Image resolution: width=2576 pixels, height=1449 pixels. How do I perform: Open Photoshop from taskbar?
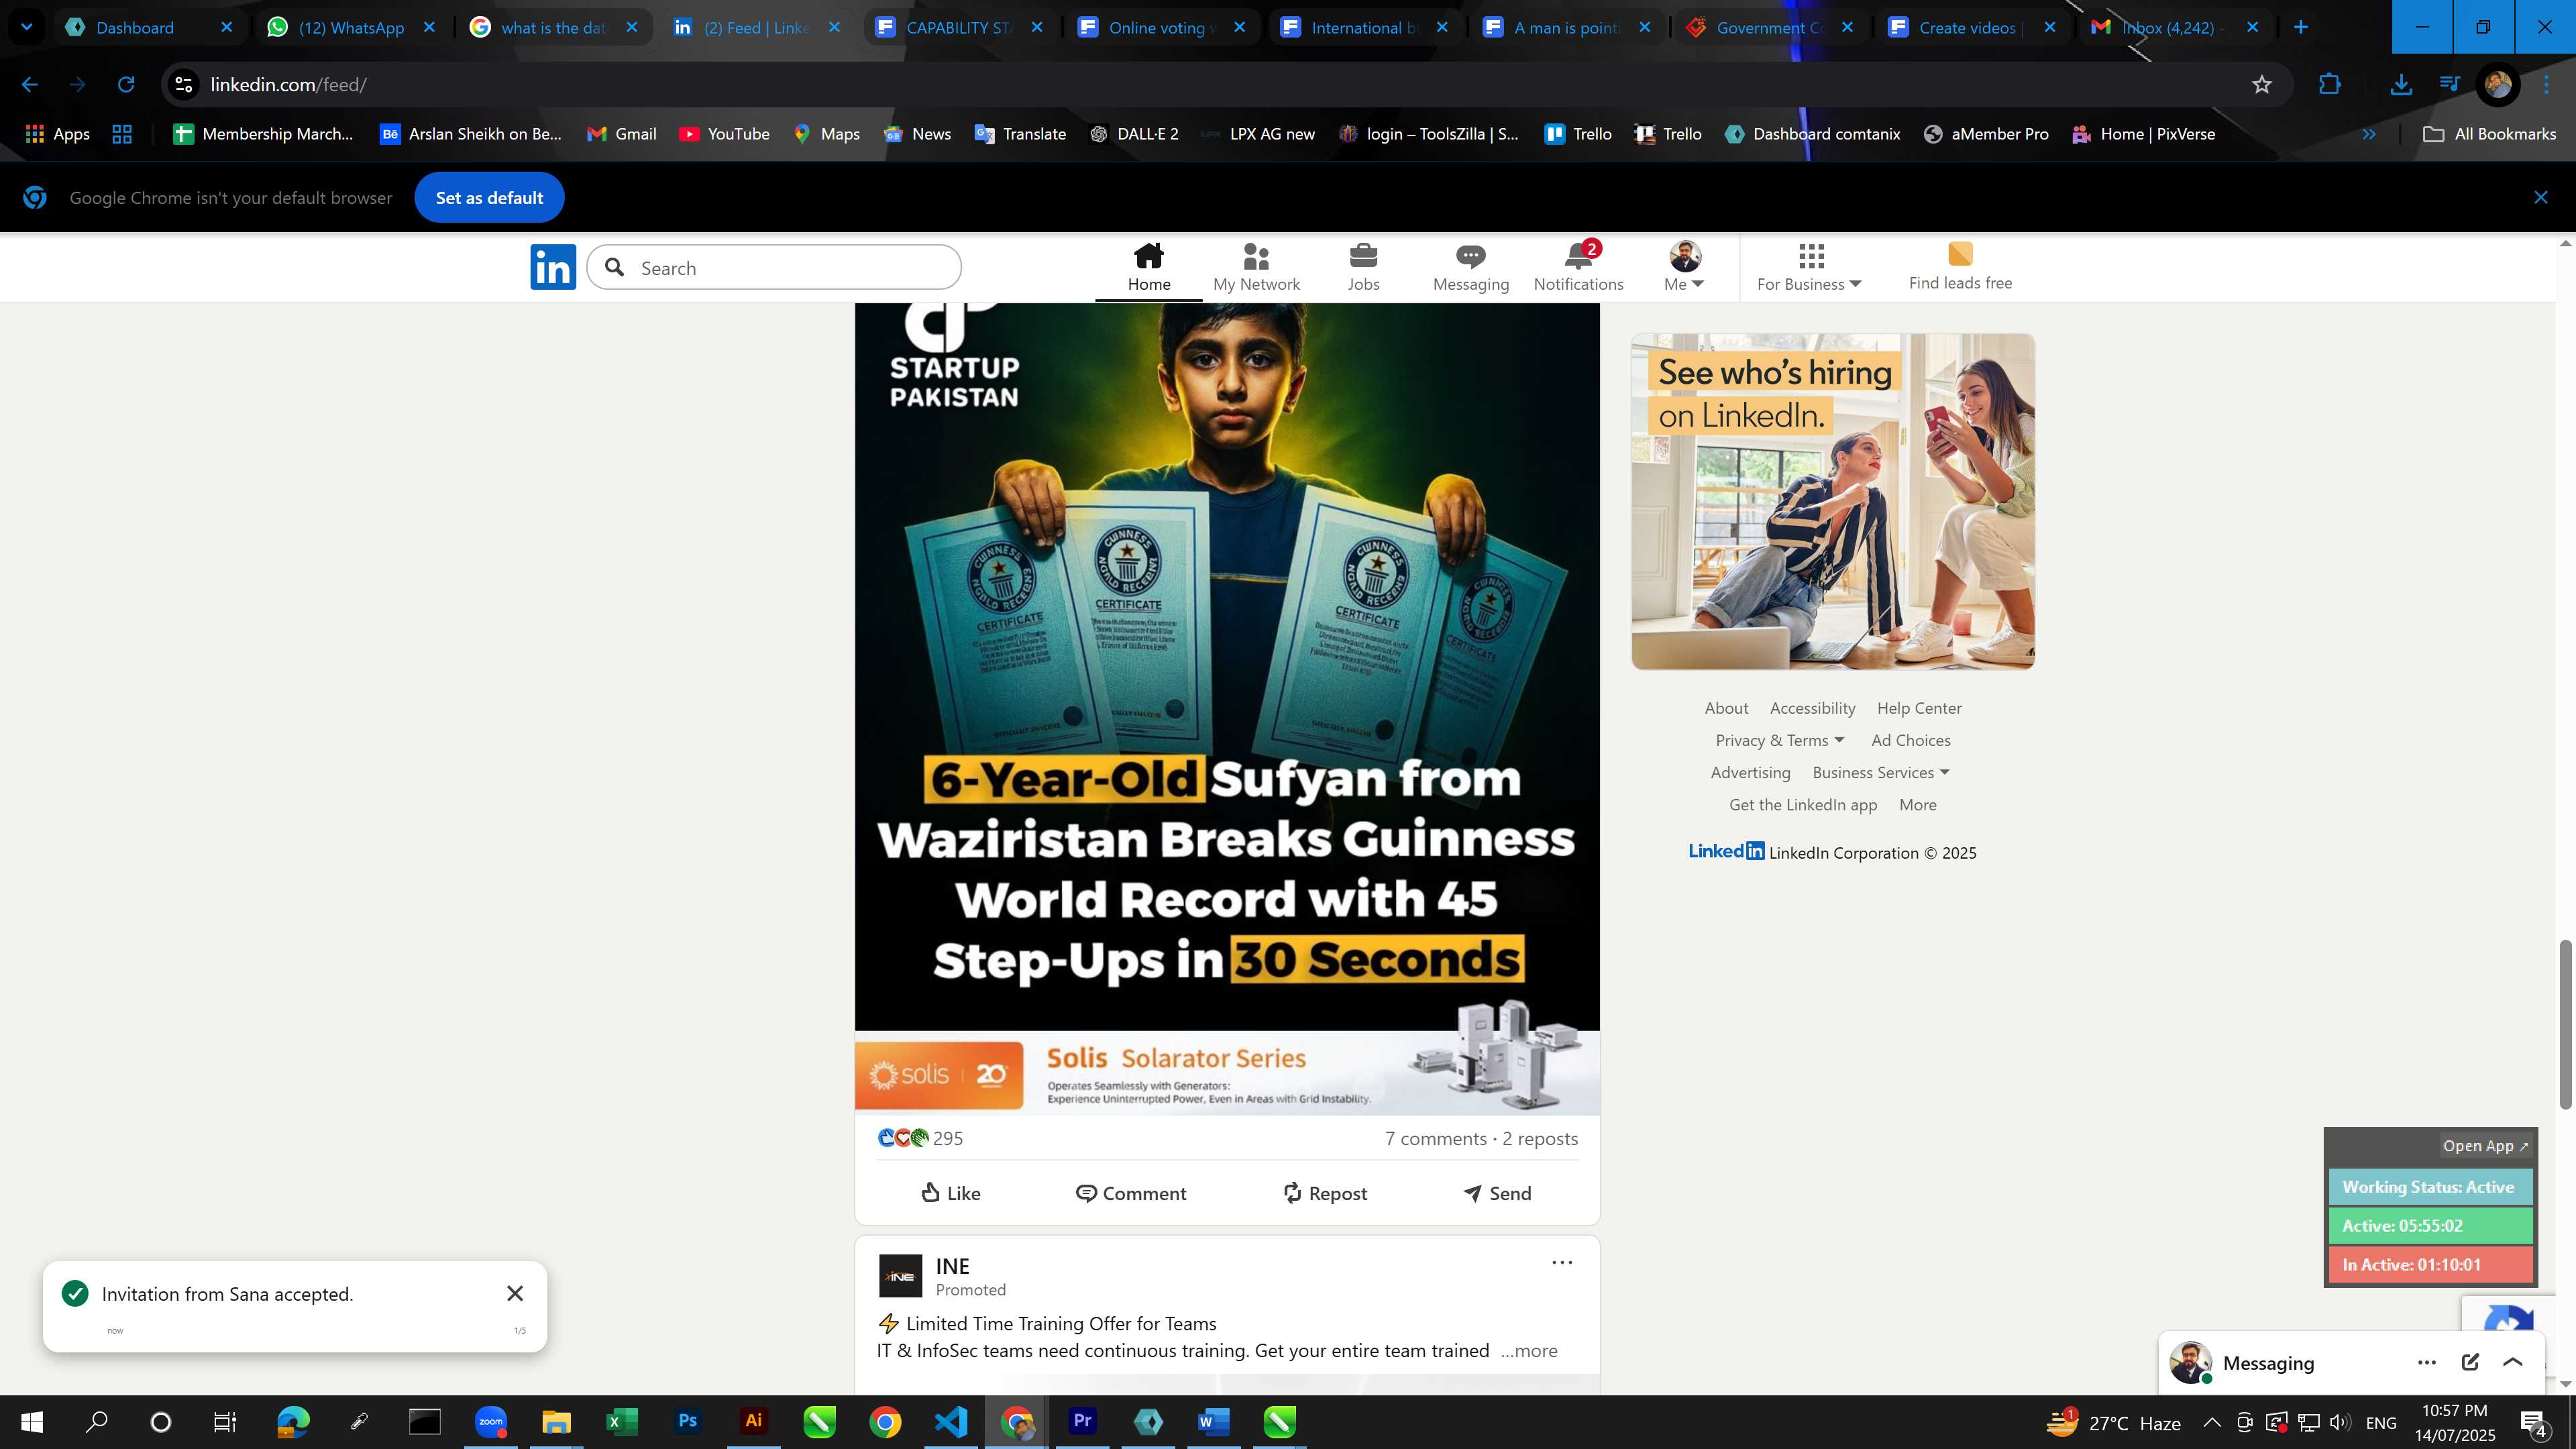pos(687,1422)
